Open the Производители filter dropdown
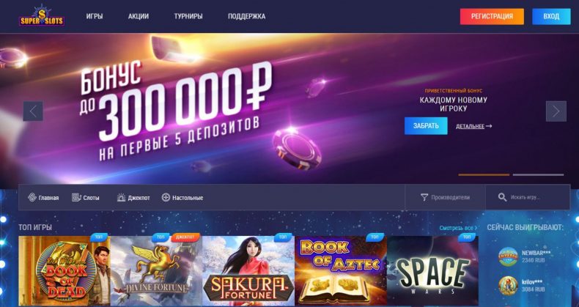The width and height of the screenshot is (579, 307). coord(446,197)
